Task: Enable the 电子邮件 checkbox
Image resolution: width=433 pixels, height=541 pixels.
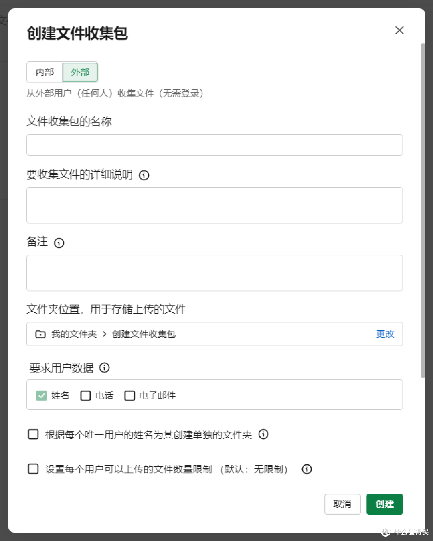Action: [x=129, y=396]
